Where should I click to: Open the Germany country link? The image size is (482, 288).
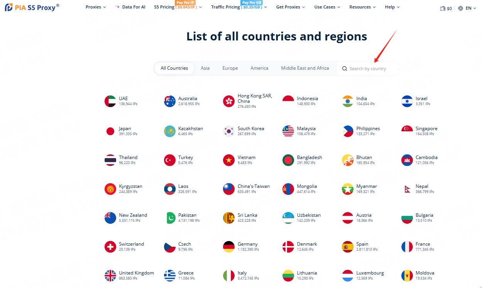pyautogui.click(x=247, y=244)
